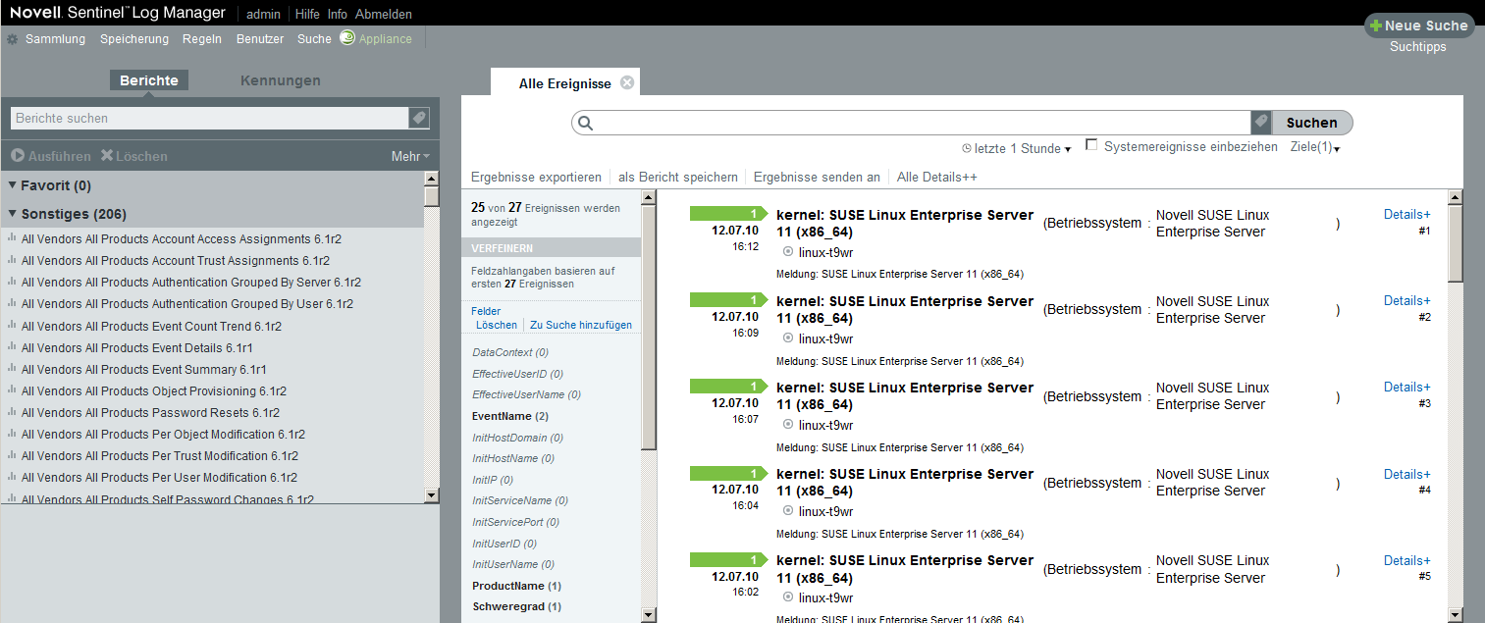Click the linux-t9wr host icon in event #3
Image resolution: width=1485 pixels, height=623 pixels.
point(788,425)
